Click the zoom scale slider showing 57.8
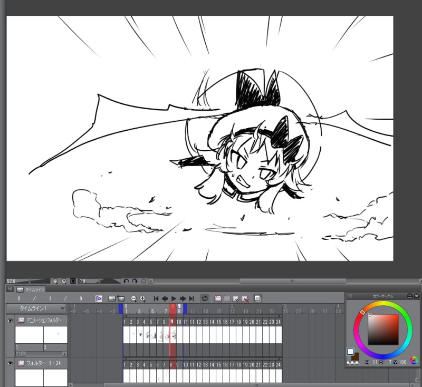Viewport: 422px width, 387px height. pos(28,281)
